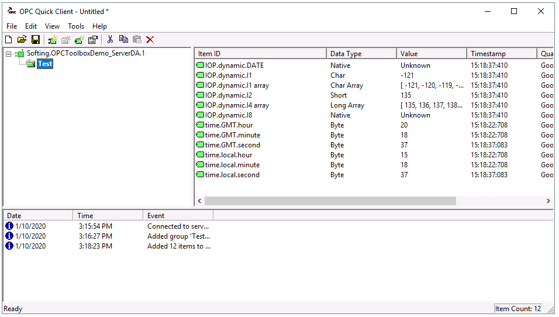Open the Help menu
This screenshot has width=559, height=317.
[99, 26]
